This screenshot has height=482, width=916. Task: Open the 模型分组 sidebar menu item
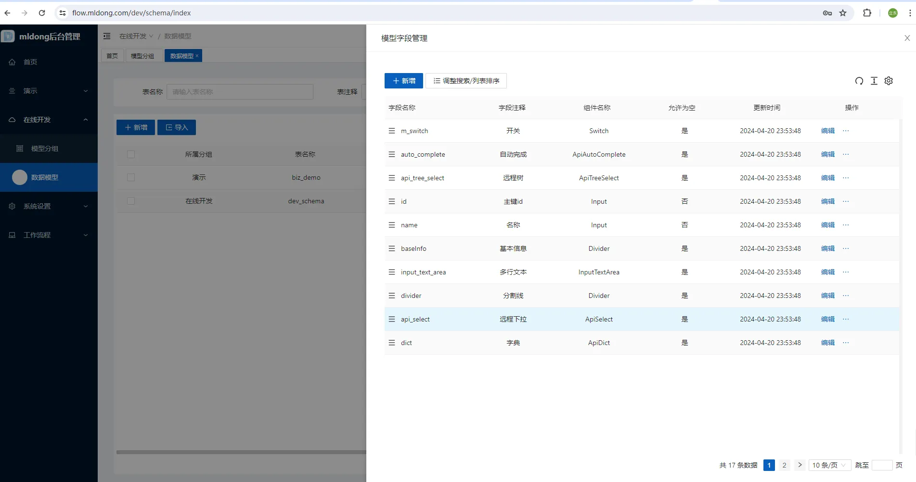pyautogui.click(x=49, y=148)
